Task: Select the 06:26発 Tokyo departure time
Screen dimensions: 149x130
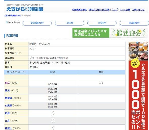Action: [x=53, y=84]
